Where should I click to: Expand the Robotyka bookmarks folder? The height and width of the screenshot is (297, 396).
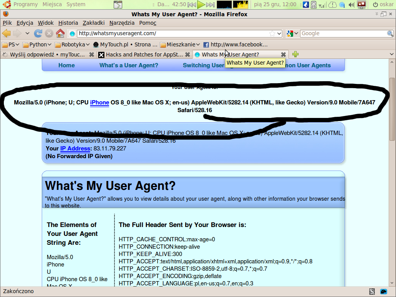tap(72, 45)
